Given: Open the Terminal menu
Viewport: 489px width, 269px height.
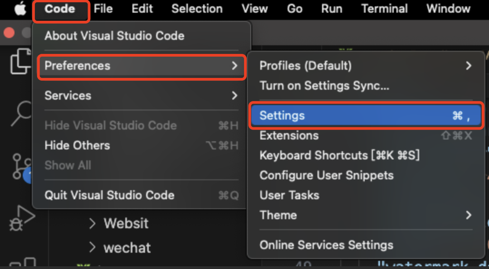Looking at the screenshot, I should 385,9.
